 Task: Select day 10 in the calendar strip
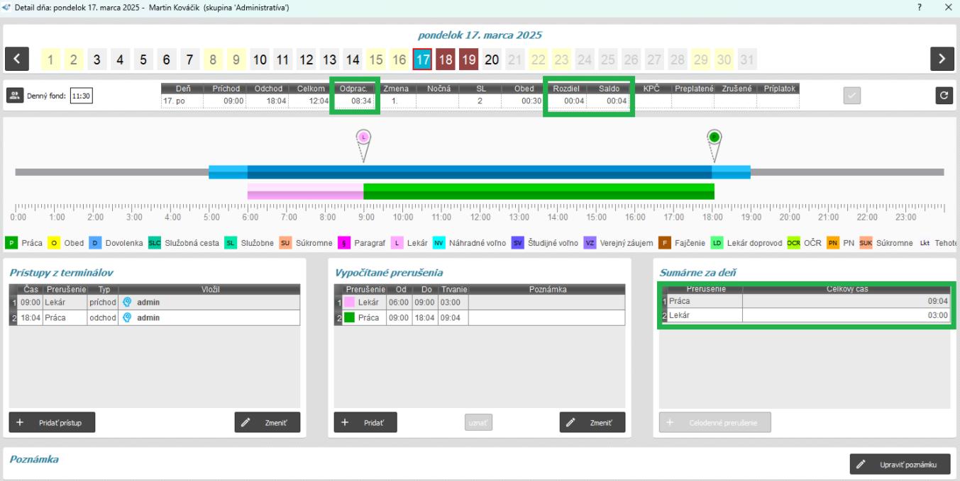coord(260,58)
